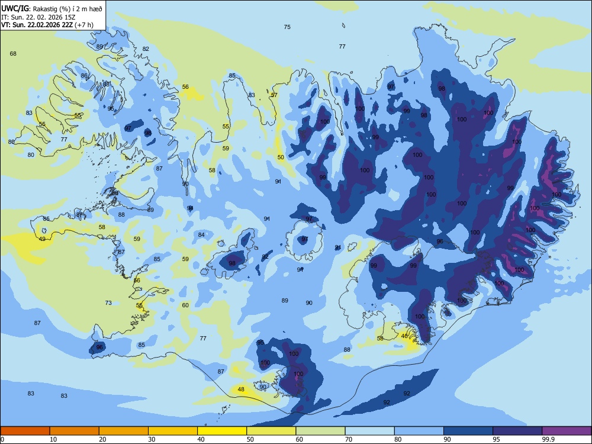Click the pale yellow 50–60 legend swatch

point(271,431)
